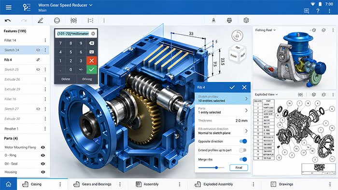Image resolution: width=338 pixels, height=190 pixels.
Task: Undo the last action
Action: click(8, 20)
